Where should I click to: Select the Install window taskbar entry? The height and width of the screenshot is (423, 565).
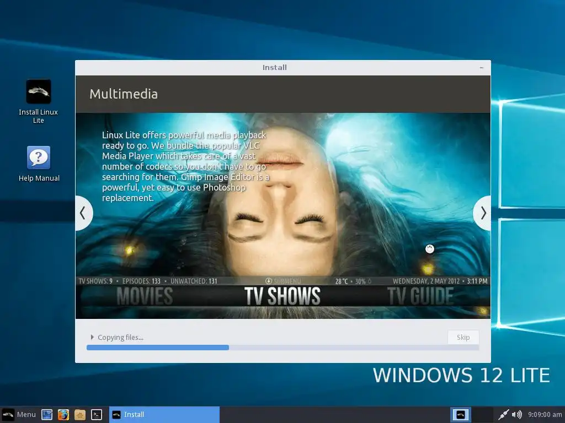[x=164, y=414]
